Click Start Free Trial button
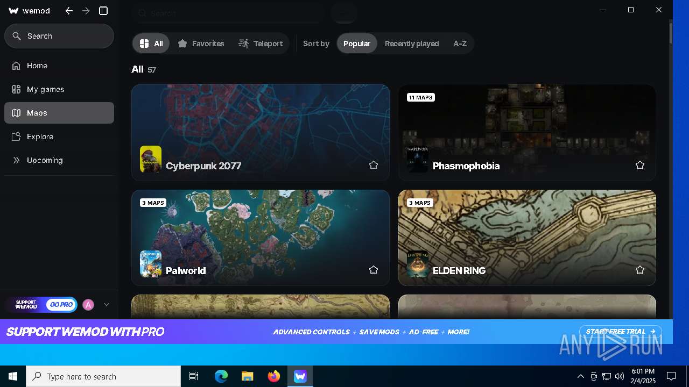Viewport: 689px width, 387px height. coord(621,332)
